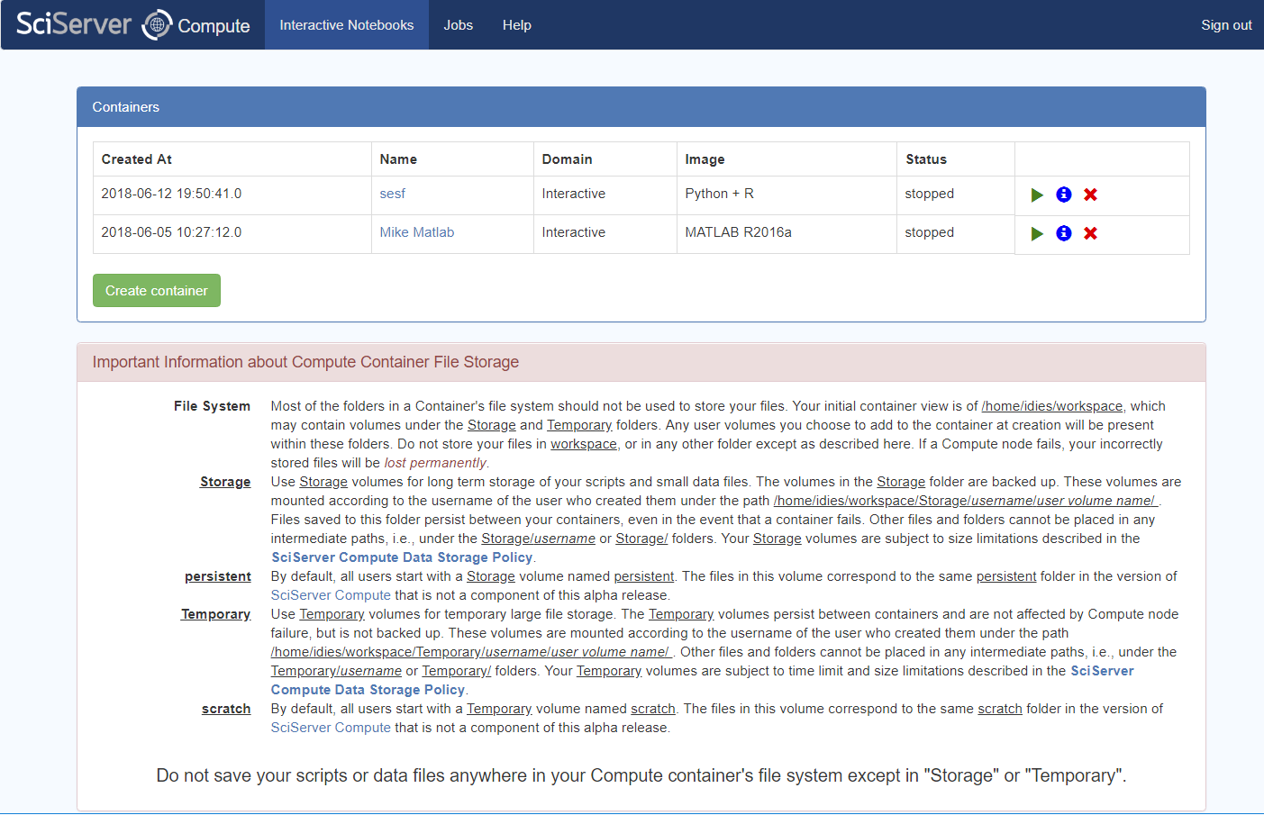Open the sesf container link

(393, 194)
